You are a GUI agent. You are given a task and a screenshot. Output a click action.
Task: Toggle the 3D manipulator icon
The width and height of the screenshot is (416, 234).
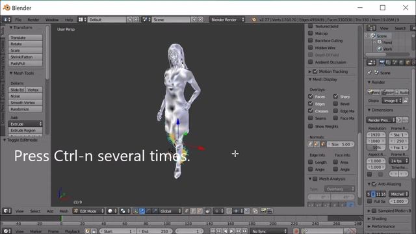click(135, 211)
